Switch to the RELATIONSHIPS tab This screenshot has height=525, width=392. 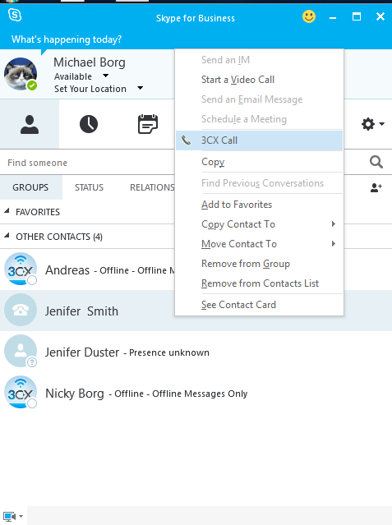[x=152, y=187]
